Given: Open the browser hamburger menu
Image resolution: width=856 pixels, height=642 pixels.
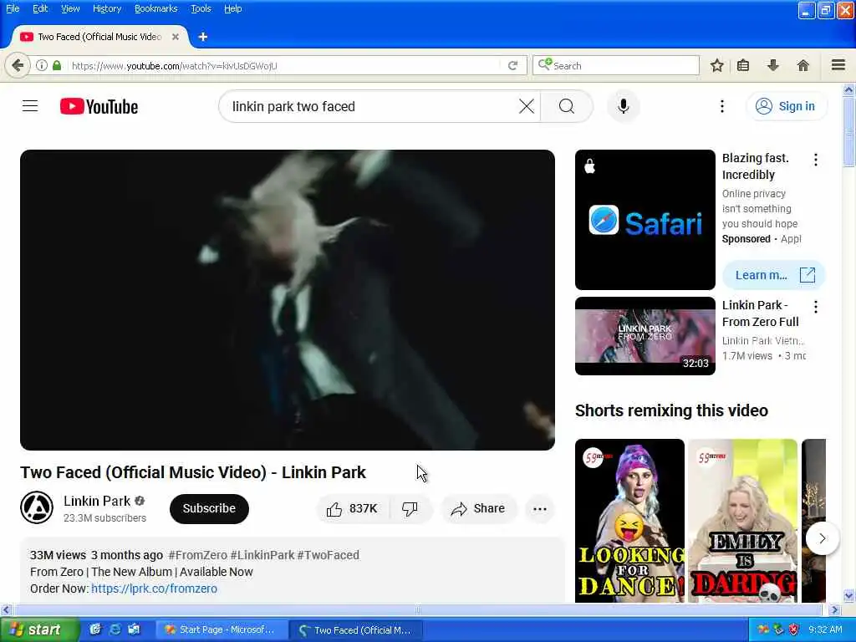Looking at the screenshot, I should 838,65.
